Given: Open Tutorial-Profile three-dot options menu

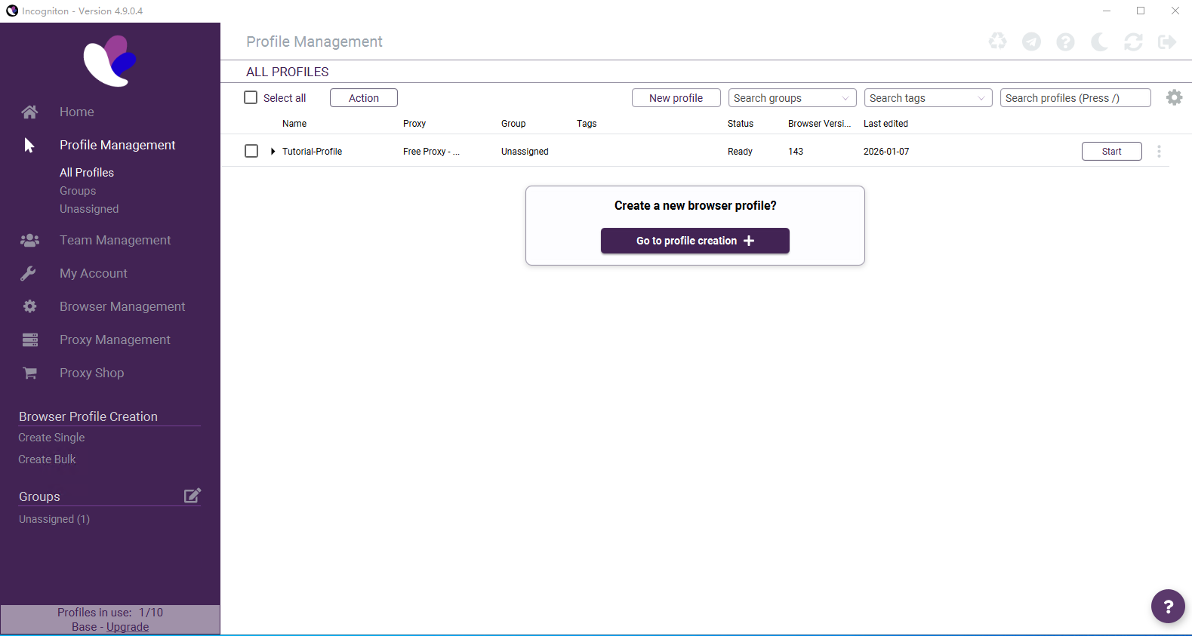Looking at the screenshot, I should tap(1159, 152).
